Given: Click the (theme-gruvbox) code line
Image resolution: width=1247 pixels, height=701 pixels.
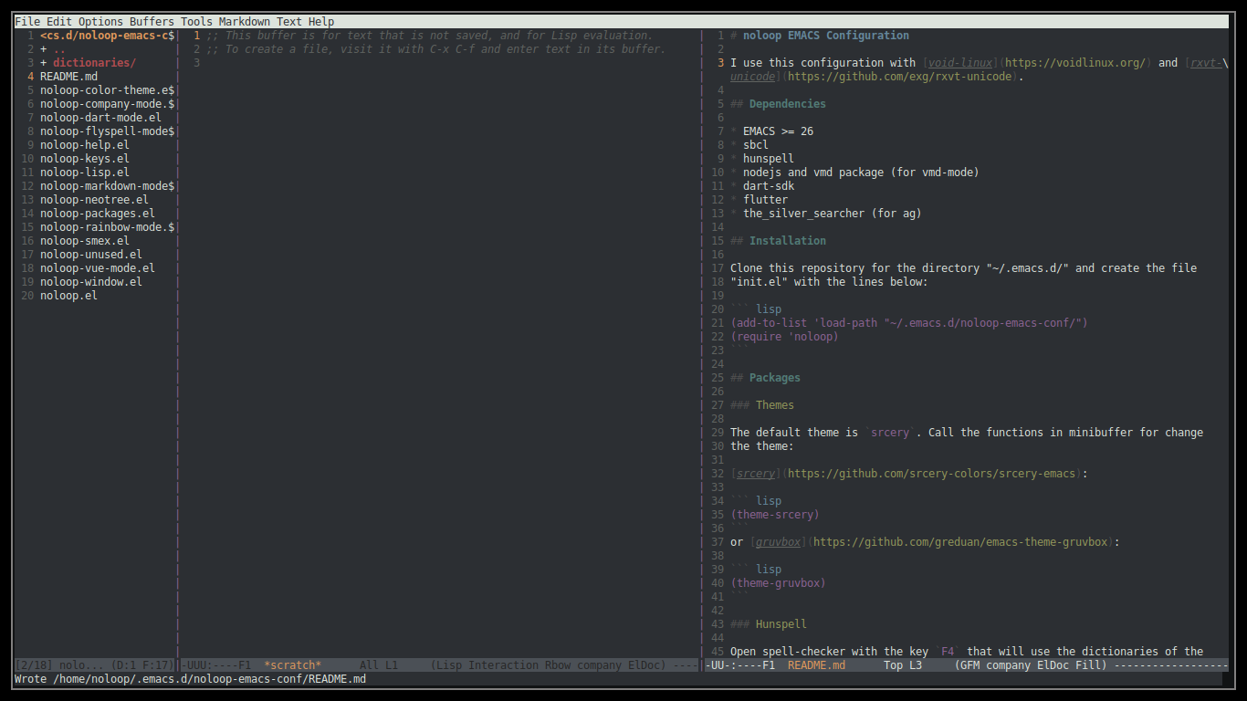Looking at the screenshot, I should pyautogui.click(x=778, y=583).
